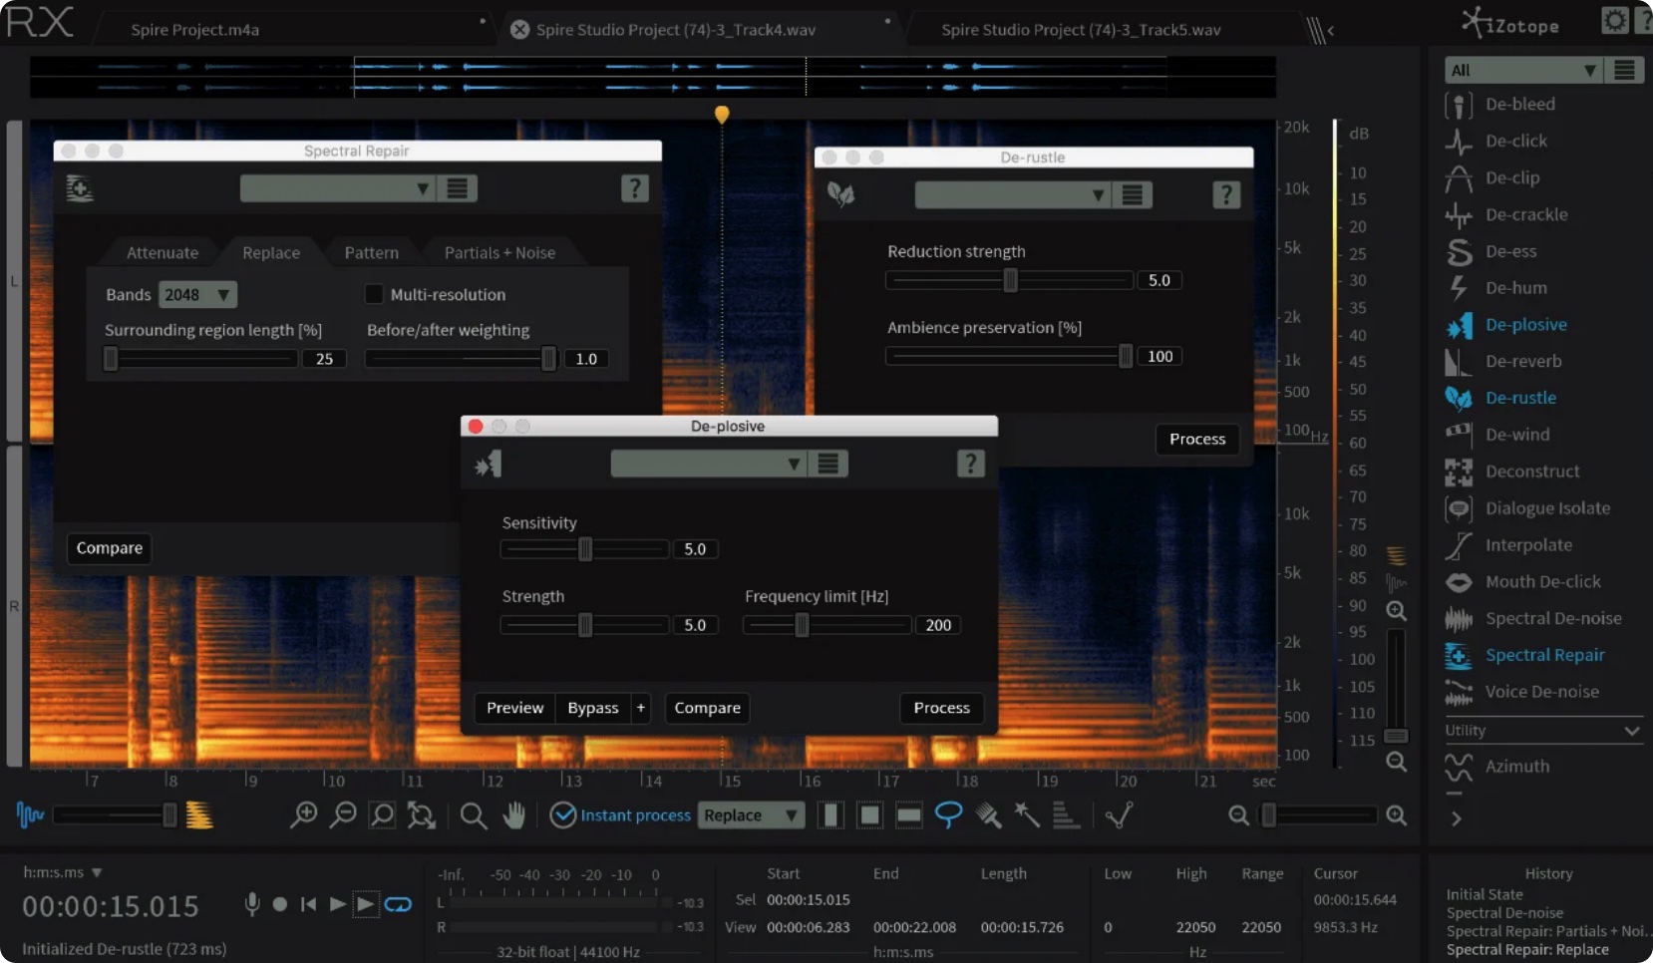Viewport: 1653px width, 963px height.
Task: Select the Spectral De-noise module
Action: coord(1552,619)
